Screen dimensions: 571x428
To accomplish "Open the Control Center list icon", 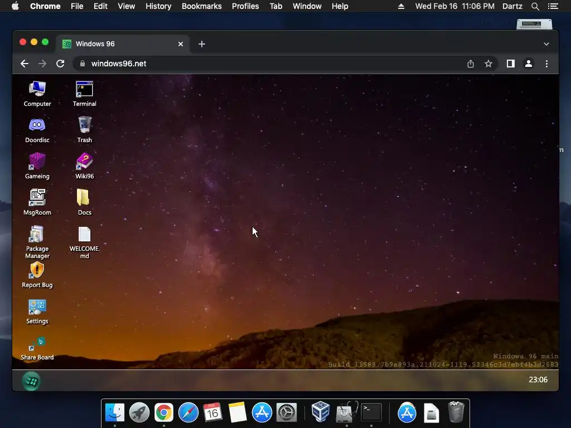I will point(553,6).
